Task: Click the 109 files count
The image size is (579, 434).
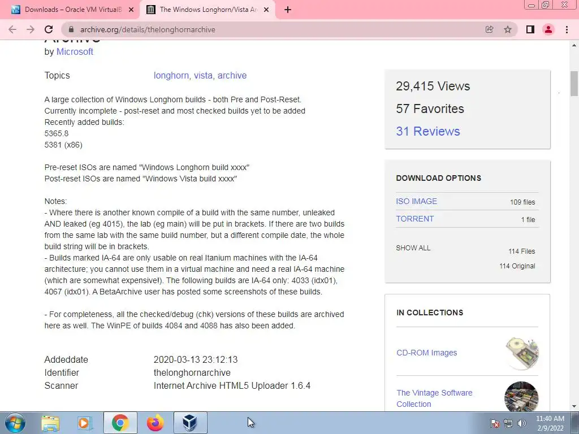Action: click(x=522, y=202)
